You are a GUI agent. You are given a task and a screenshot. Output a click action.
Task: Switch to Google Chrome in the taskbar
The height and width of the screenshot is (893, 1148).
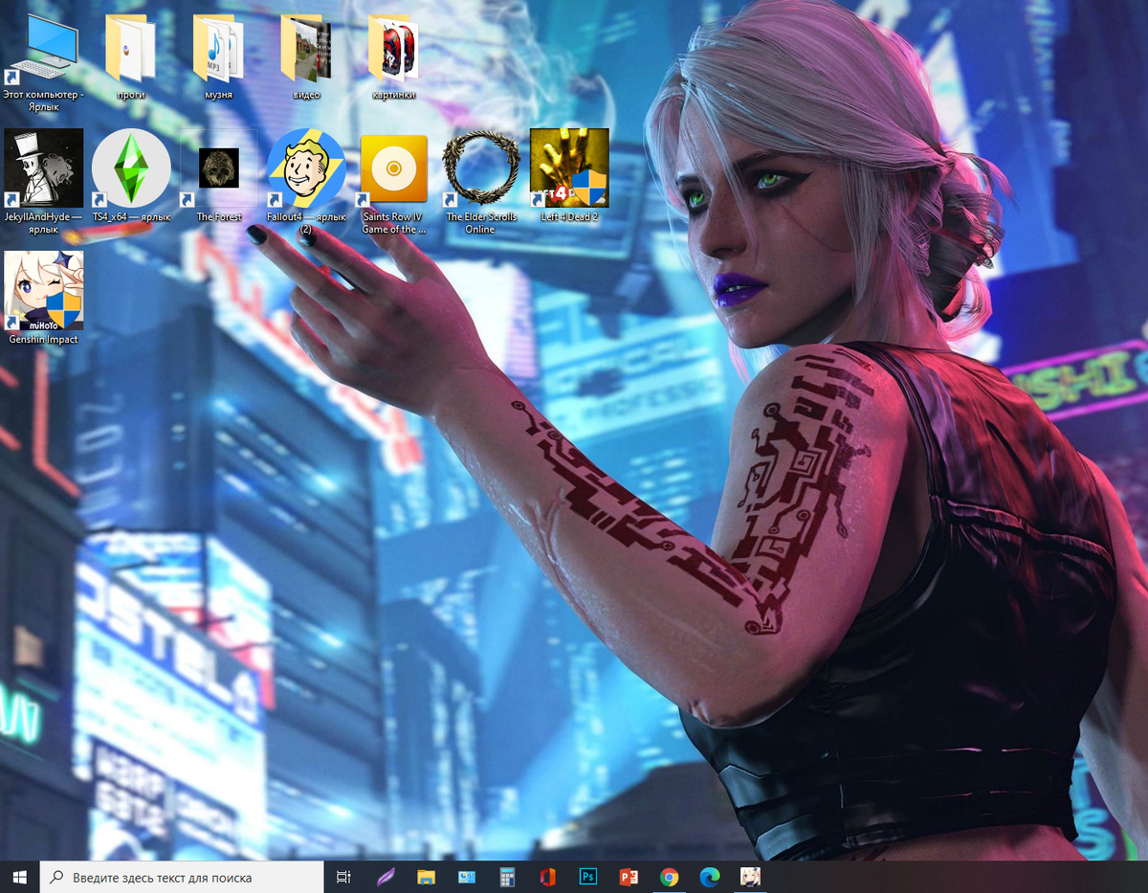669,877
